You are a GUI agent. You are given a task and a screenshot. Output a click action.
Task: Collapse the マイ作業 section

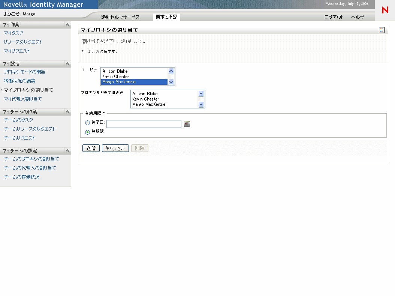point(67,25)
